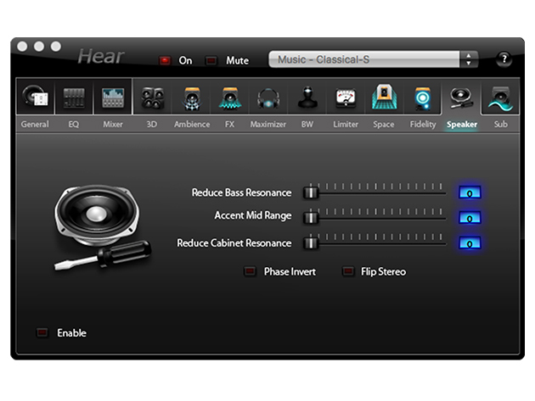Click the Reduce Bass Resonance value box
The width and height of the screenshot is (535, 401).
coord(470,192)
